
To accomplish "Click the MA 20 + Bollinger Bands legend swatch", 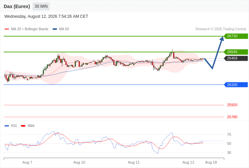I will click(x=7, y=29).
